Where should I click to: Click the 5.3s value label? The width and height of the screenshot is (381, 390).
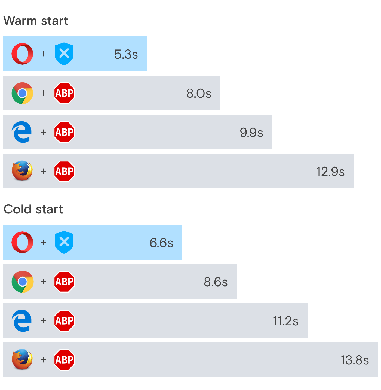tap(126, 54)
